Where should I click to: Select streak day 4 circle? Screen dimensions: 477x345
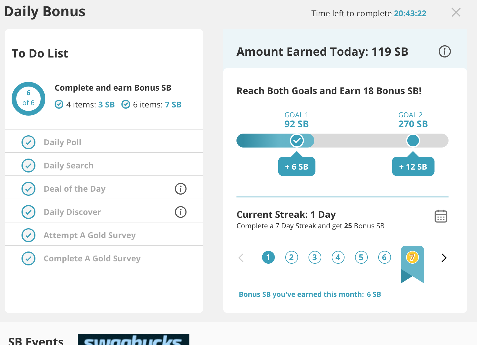pyautogui.click(x=338, y=257)
